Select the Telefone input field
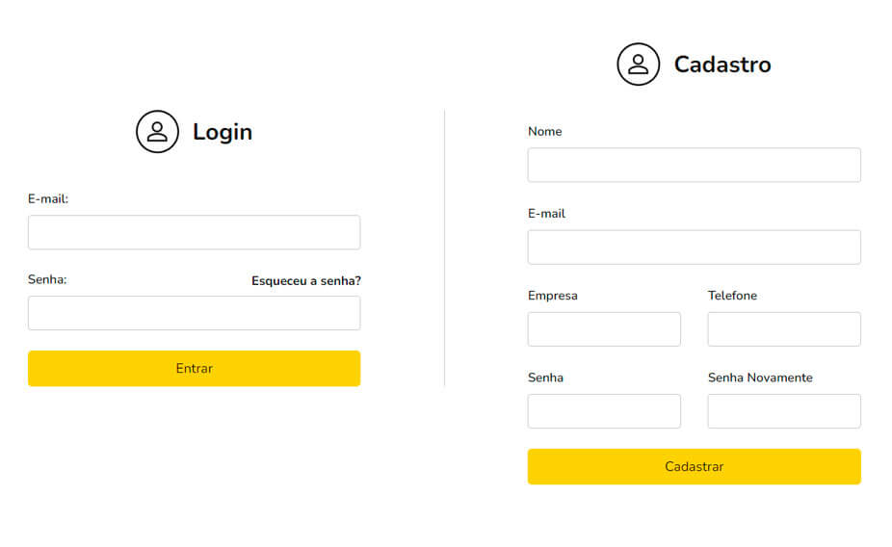This screenshot has height=547, width=892. pos(784,329)
